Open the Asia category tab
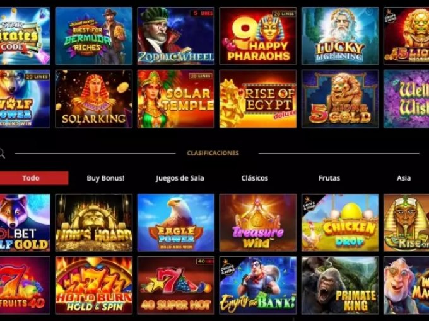The width and height of the screenshot is (429, 321). pos(404,178)
